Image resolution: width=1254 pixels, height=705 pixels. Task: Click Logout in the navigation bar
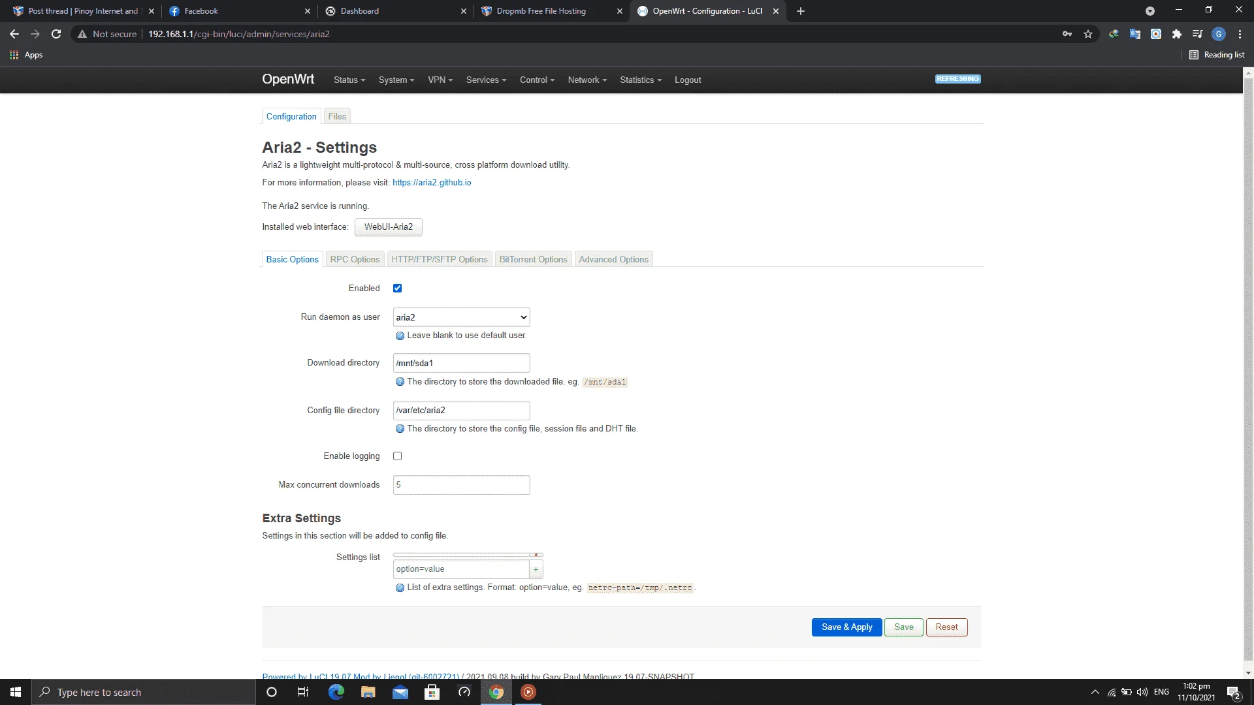[688, 80]
